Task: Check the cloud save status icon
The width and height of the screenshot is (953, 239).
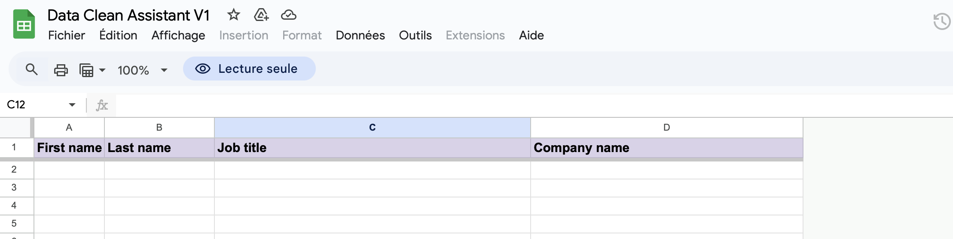Action: tap(288, 15)
